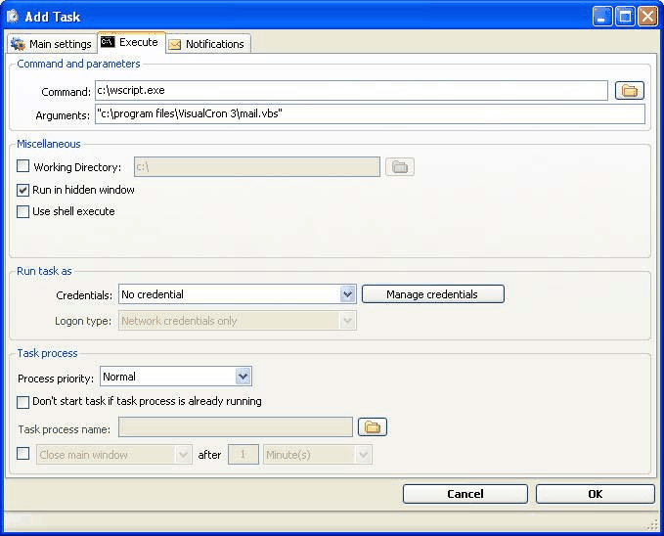Click into the Arguments text field
664x536 pixels.
[370, 114]
